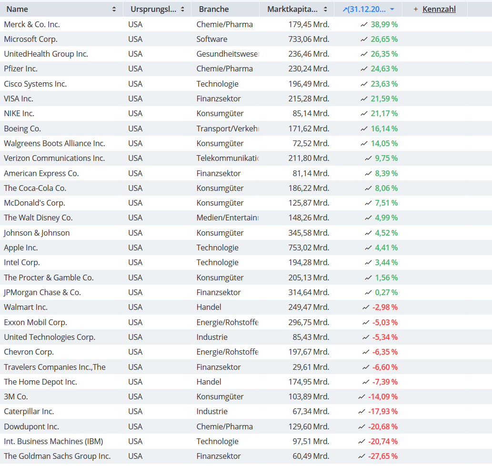Open chart icon for Exxon Mobil
This screenshot has height=466, width=492.
[x=366, y=322]
